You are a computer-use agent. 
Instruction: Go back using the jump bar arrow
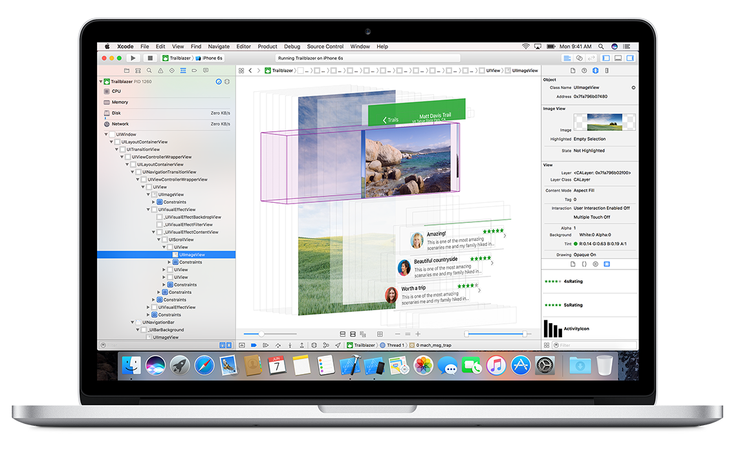coord(250,70)
